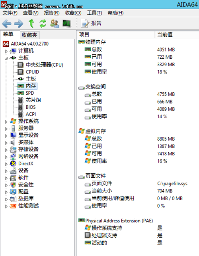Expand the 性能测试 tree node
199x256 pixels.
pos(6,206)
